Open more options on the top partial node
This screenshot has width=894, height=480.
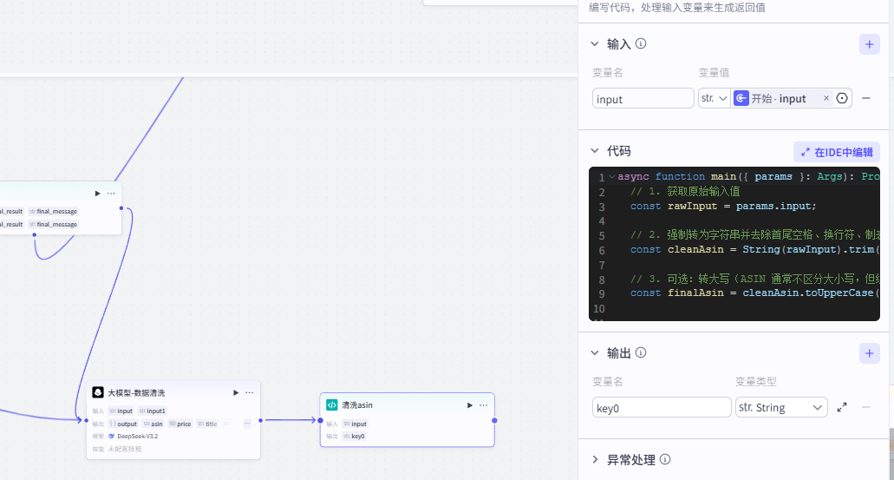coord(111,194)
